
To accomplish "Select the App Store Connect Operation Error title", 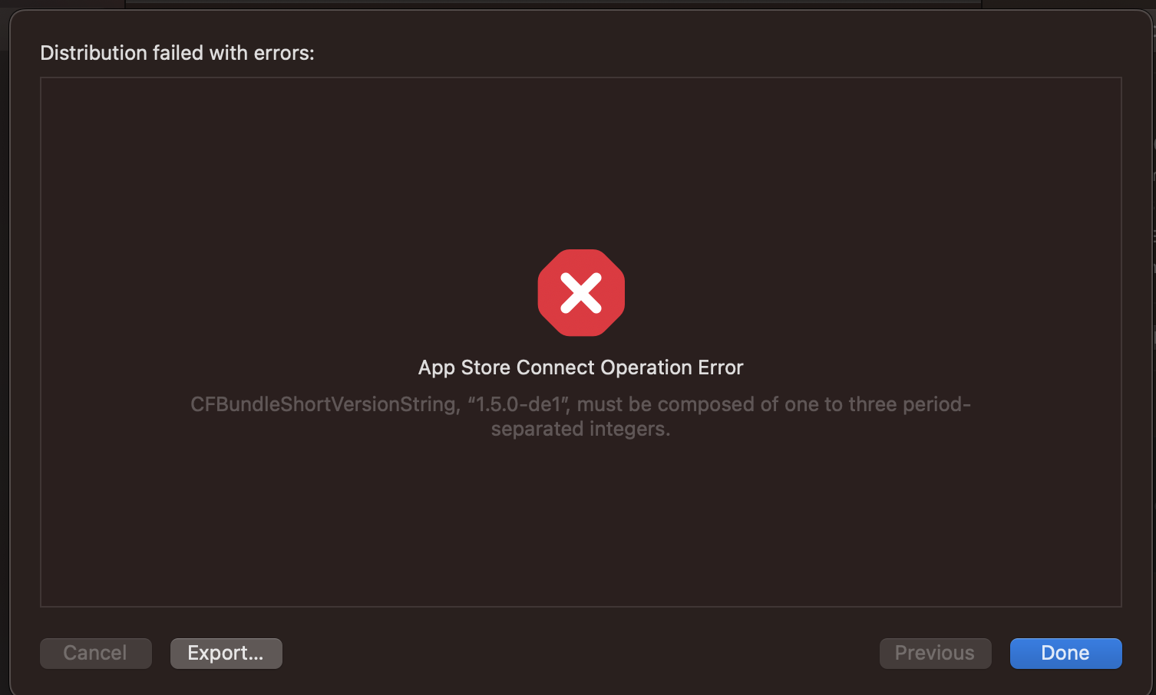I will (580, 367).
